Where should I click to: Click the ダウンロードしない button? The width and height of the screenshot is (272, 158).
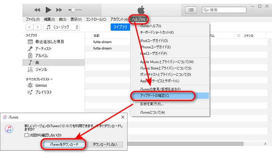coord(105,144)
